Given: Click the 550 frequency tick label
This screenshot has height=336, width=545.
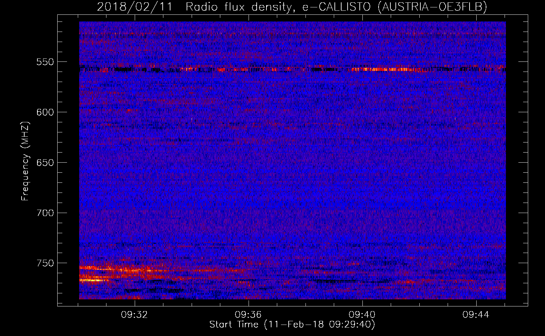Looking at the screenshot, I should pyautogui.click(x=45, y=62).
